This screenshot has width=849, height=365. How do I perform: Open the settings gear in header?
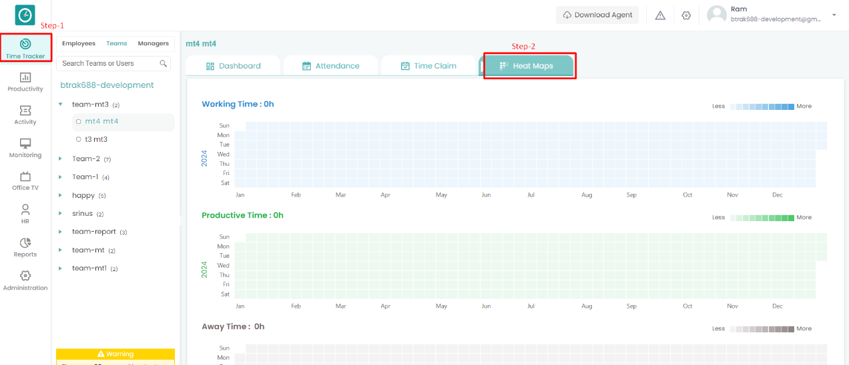pos(686,15)
